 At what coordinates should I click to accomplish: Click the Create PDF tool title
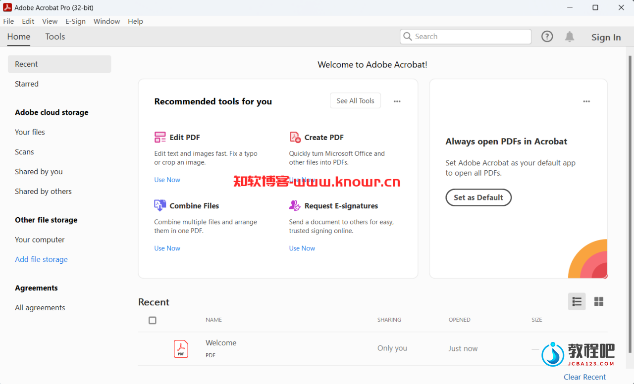(x=324, y=137)
